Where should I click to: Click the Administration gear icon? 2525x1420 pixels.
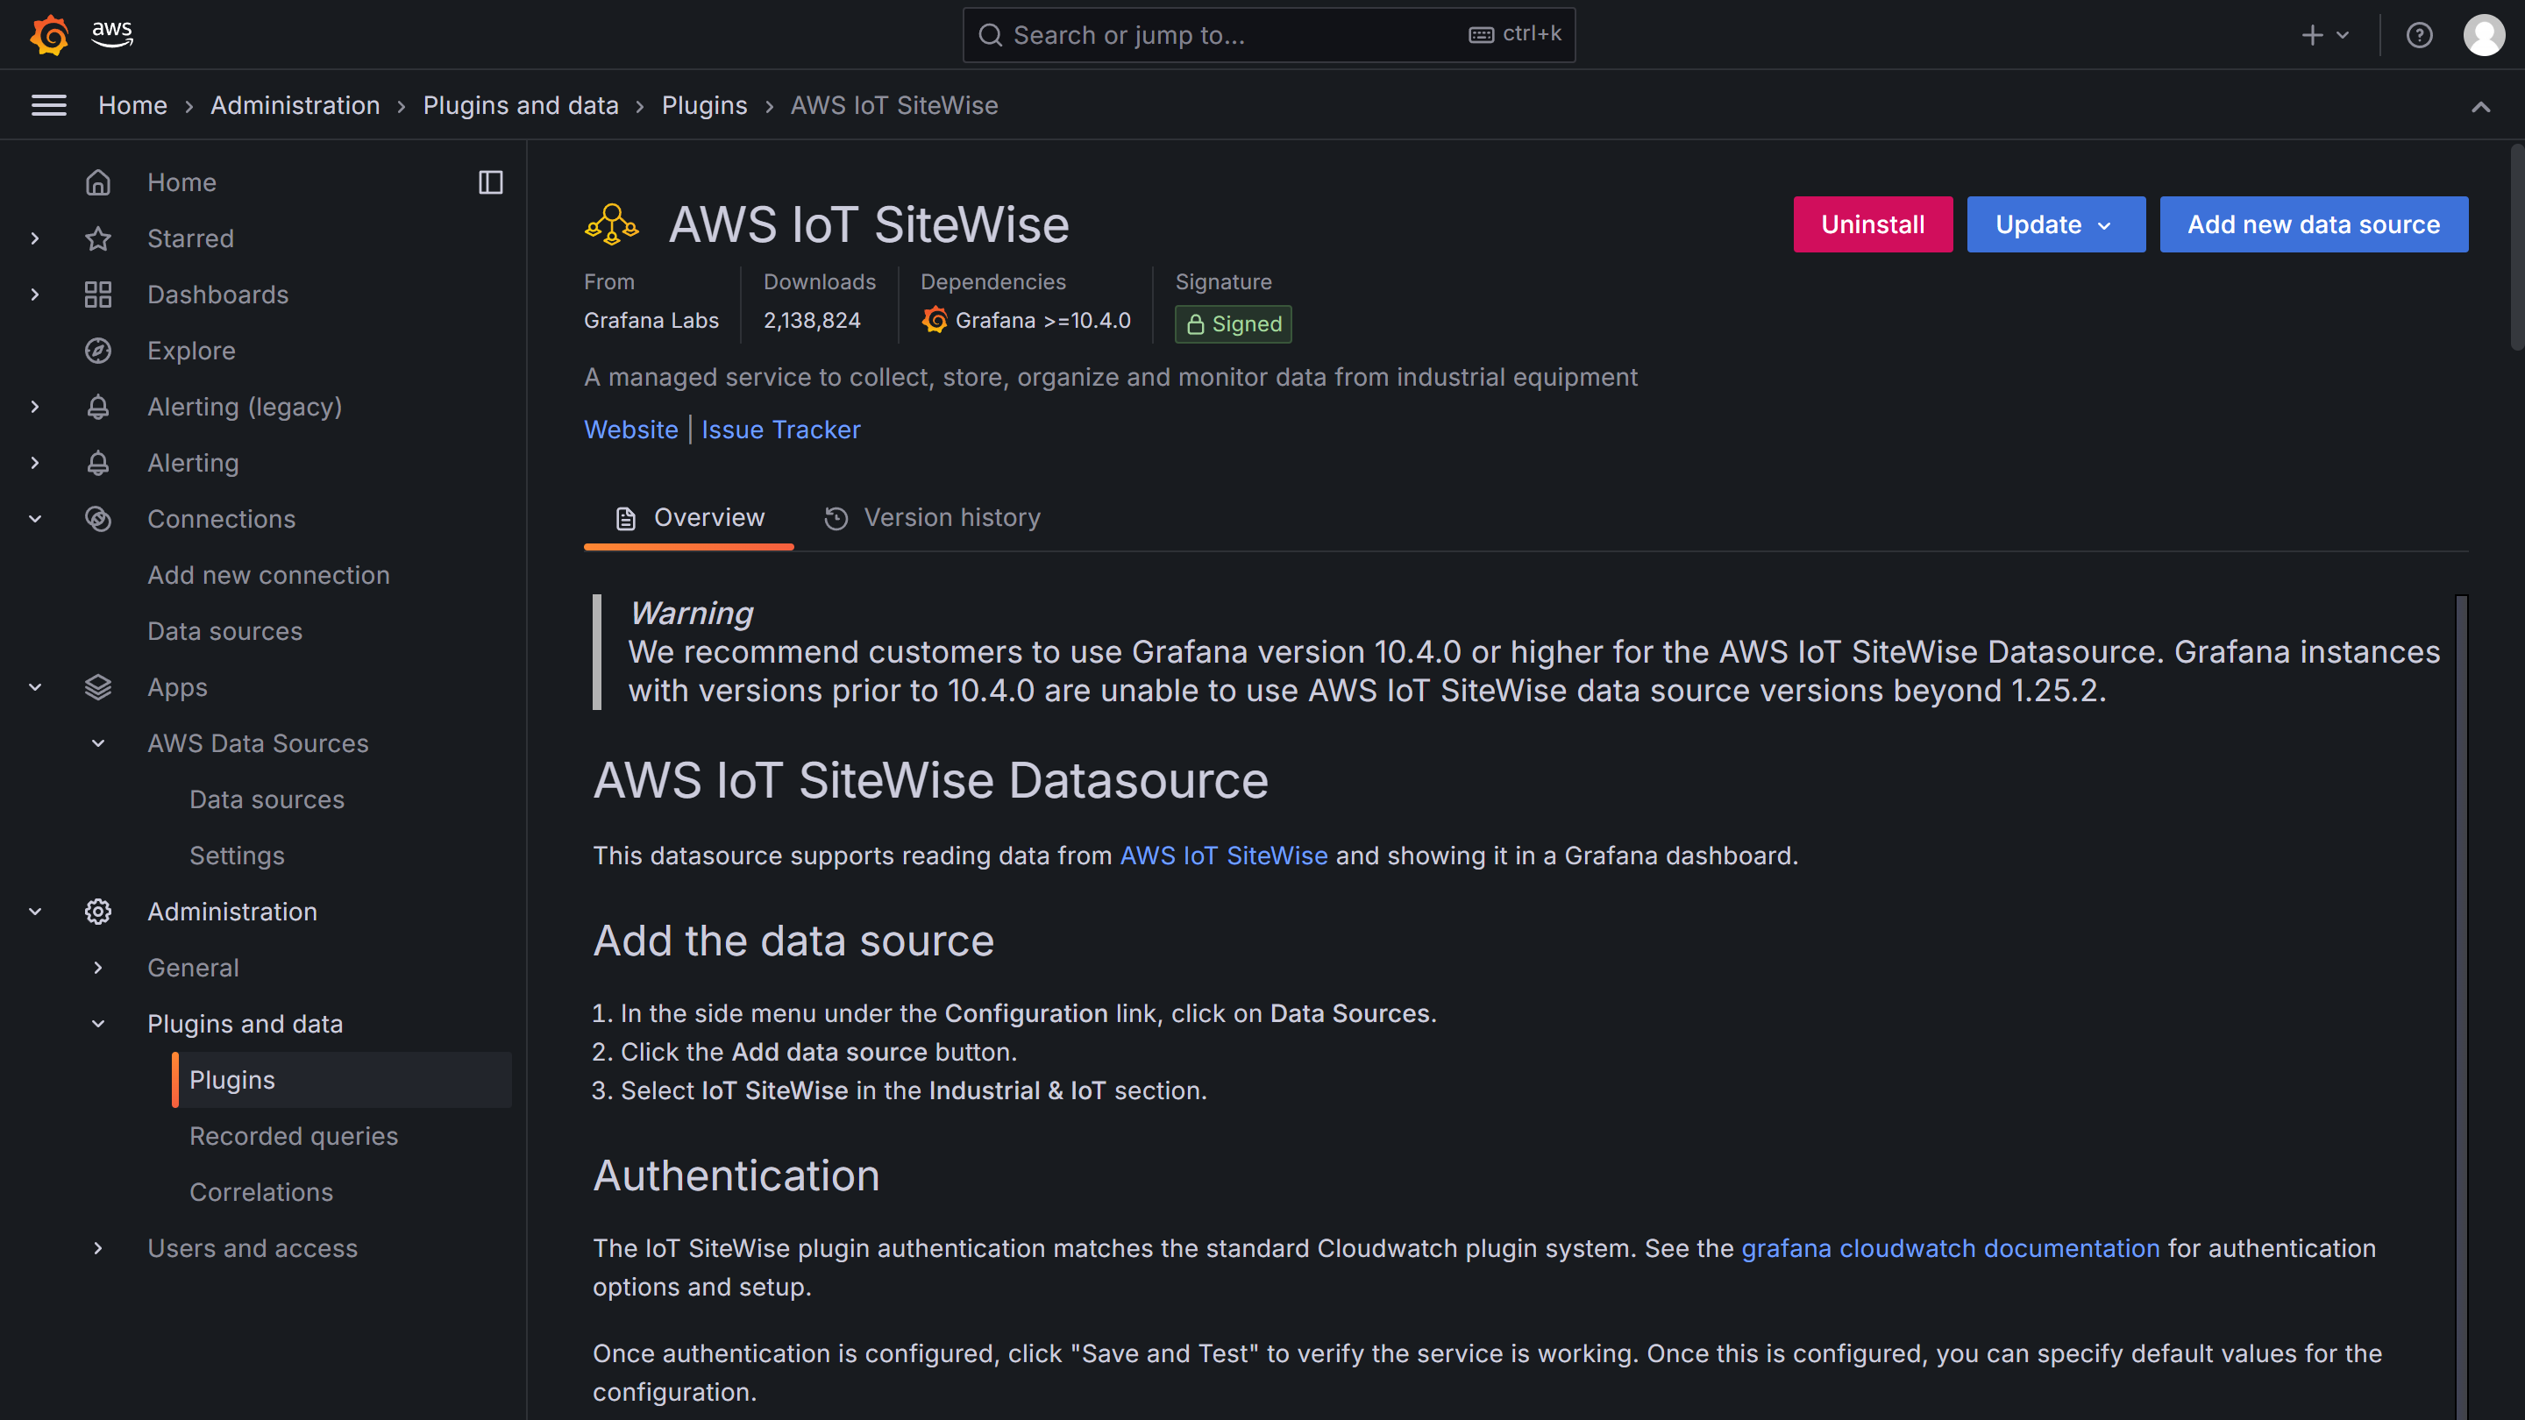pos(98,912)
